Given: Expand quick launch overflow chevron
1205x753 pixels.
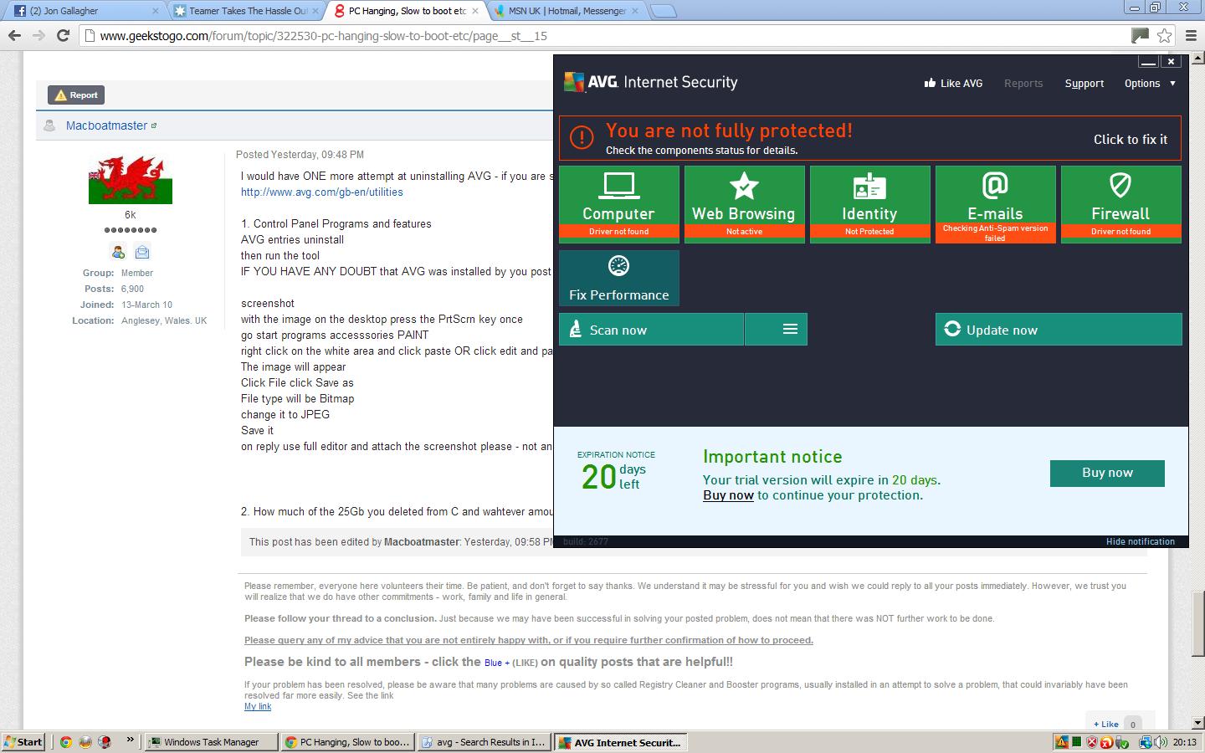Looking at the screenshot, I should pyautogui.click(x=130, y=740).
